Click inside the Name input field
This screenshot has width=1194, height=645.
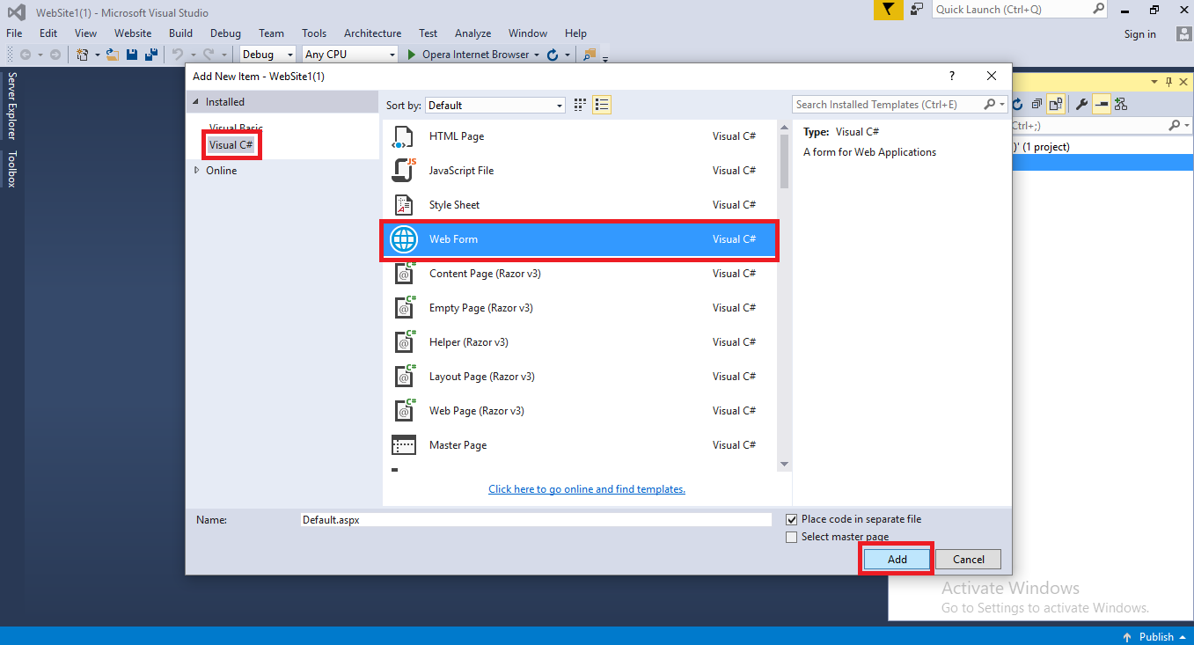[528, 519]
